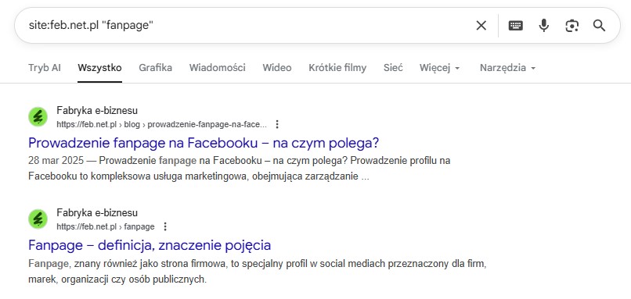
Task: Open the Tryb AI tab
Action: pyautogui.click(x=45, y=68)
